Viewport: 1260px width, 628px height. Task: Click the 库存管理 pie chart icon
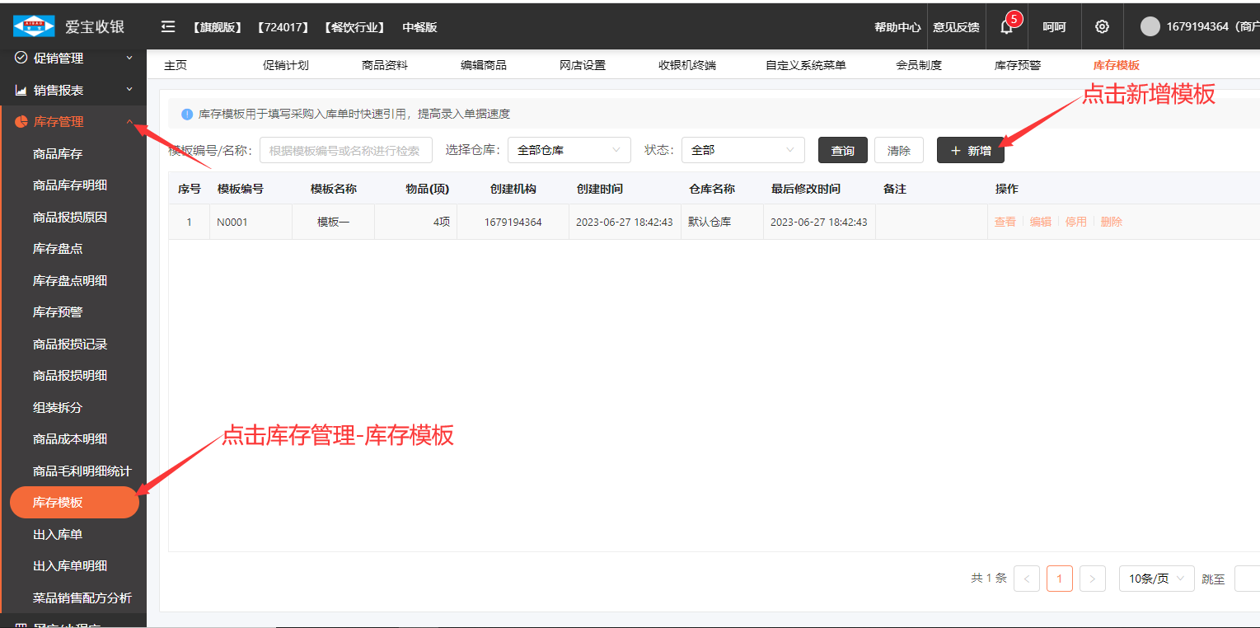[x=21, y=122]
